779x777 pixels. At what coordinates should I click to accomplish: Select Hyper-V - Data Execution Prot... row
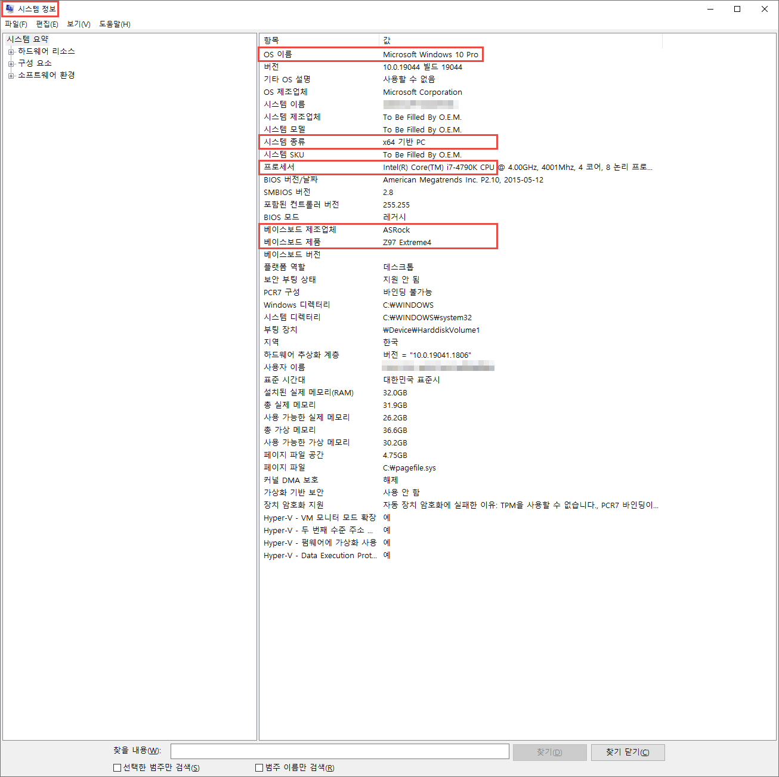(x=461, y=555)
